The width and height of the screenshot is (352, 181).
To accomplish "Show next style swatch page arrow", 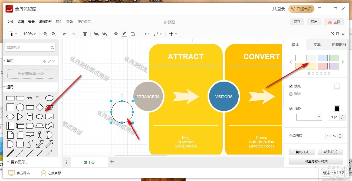I will [x=343, y=62].
